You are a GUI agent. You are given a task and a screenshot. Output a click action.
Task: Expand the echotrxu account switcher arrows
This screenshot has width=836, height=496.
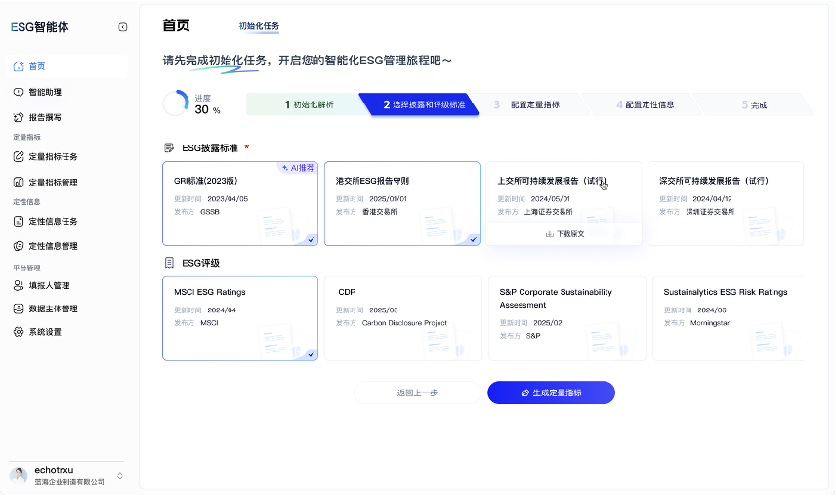click(120, 475)
